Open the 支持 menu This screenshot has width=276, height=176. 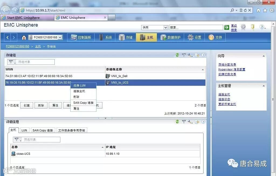(x=215, y=37)
